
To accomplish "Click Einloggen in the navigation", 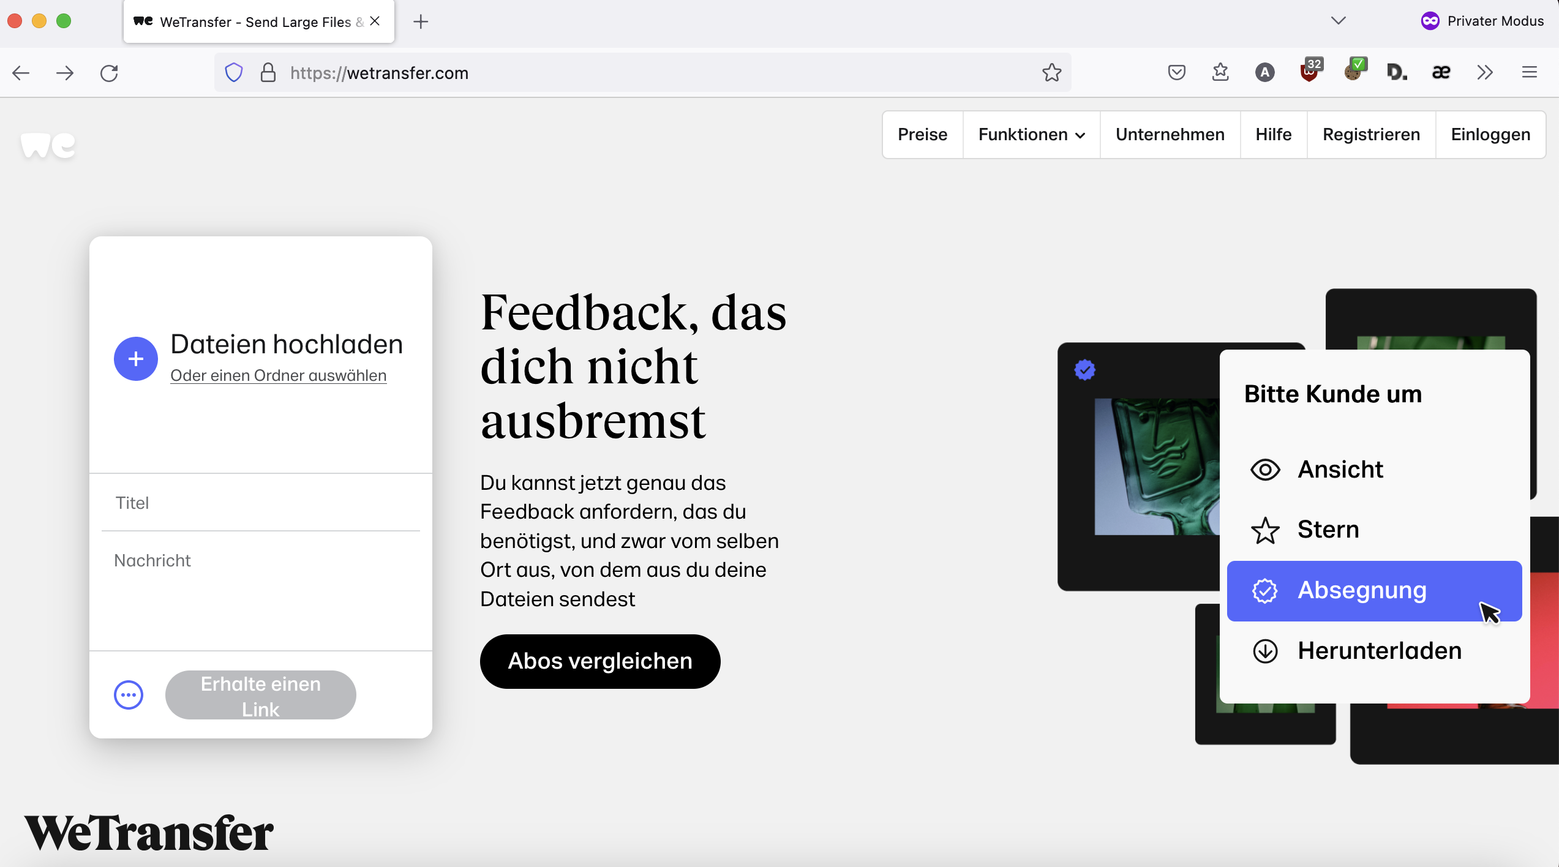I will (1490, 135).
